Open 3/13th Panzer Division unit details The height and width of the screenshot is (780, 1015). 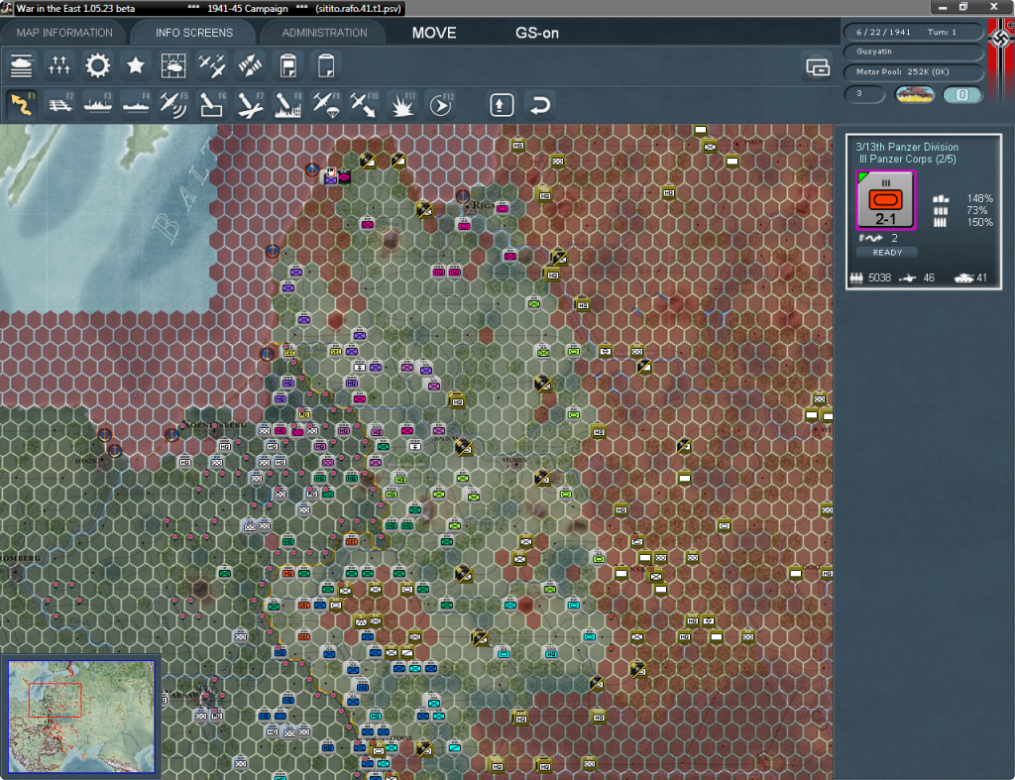pos(907,147)
